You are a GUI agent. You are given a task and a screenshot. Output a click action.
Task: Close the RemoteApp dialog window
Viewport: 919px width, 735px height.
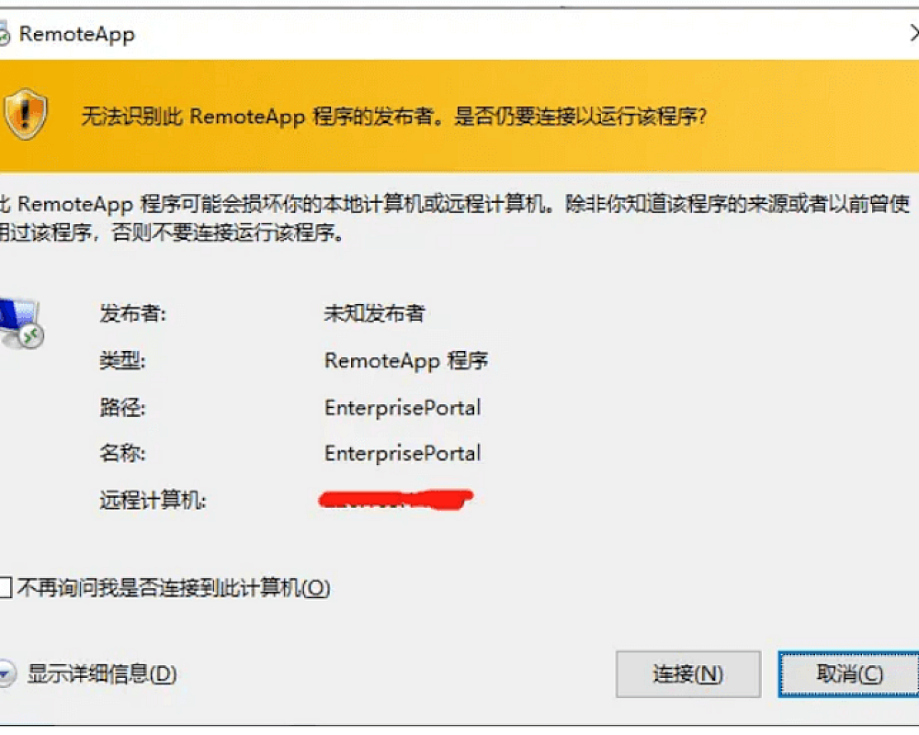coord(913,34)
